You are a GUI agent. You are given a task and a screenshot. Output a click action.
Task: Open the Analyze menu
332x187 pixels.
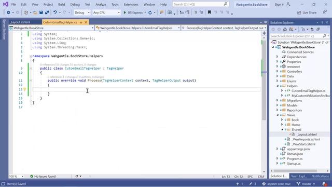click(101, 4)
